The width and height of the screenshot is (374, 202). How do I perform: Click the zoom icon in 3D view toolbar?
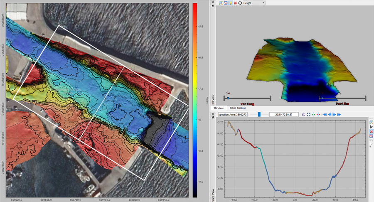220,3
